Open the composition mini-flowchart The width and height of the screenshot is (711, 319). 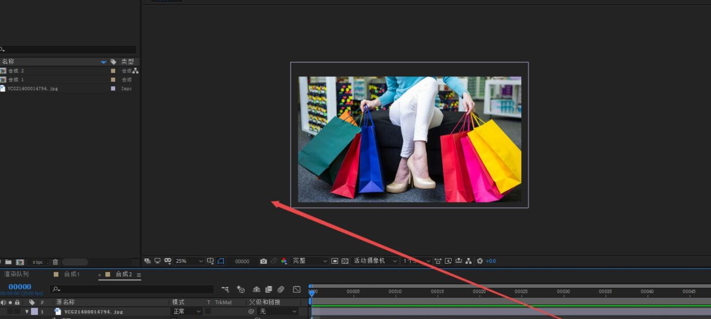click(225, 290)
